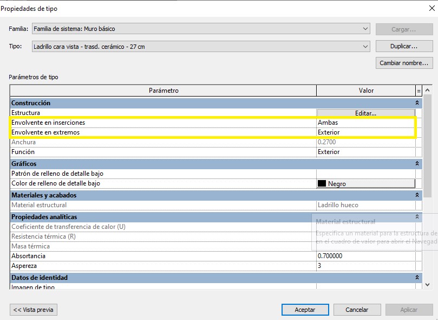This screenshot has height=320, width=438.
Task: Click the scrollbar down arrow in parameters list
Action: 428,284
